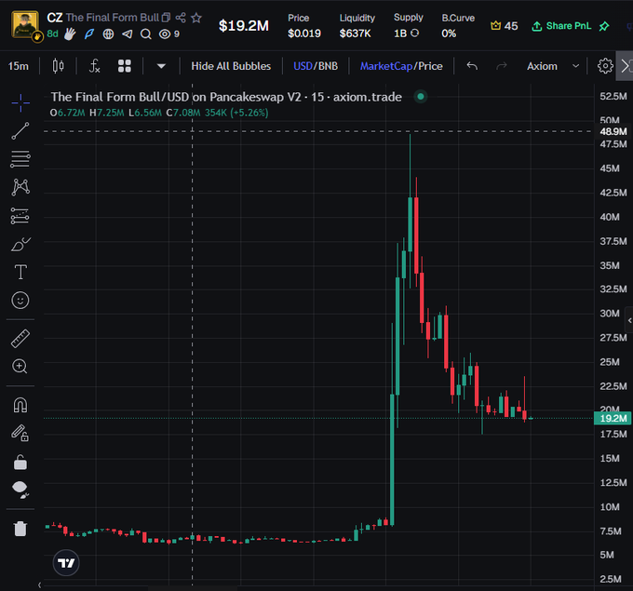
Task: Switch chart to Price view
Action: [430, 66]
